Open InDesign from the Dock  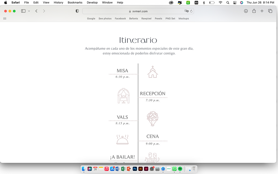pos(146,169)
